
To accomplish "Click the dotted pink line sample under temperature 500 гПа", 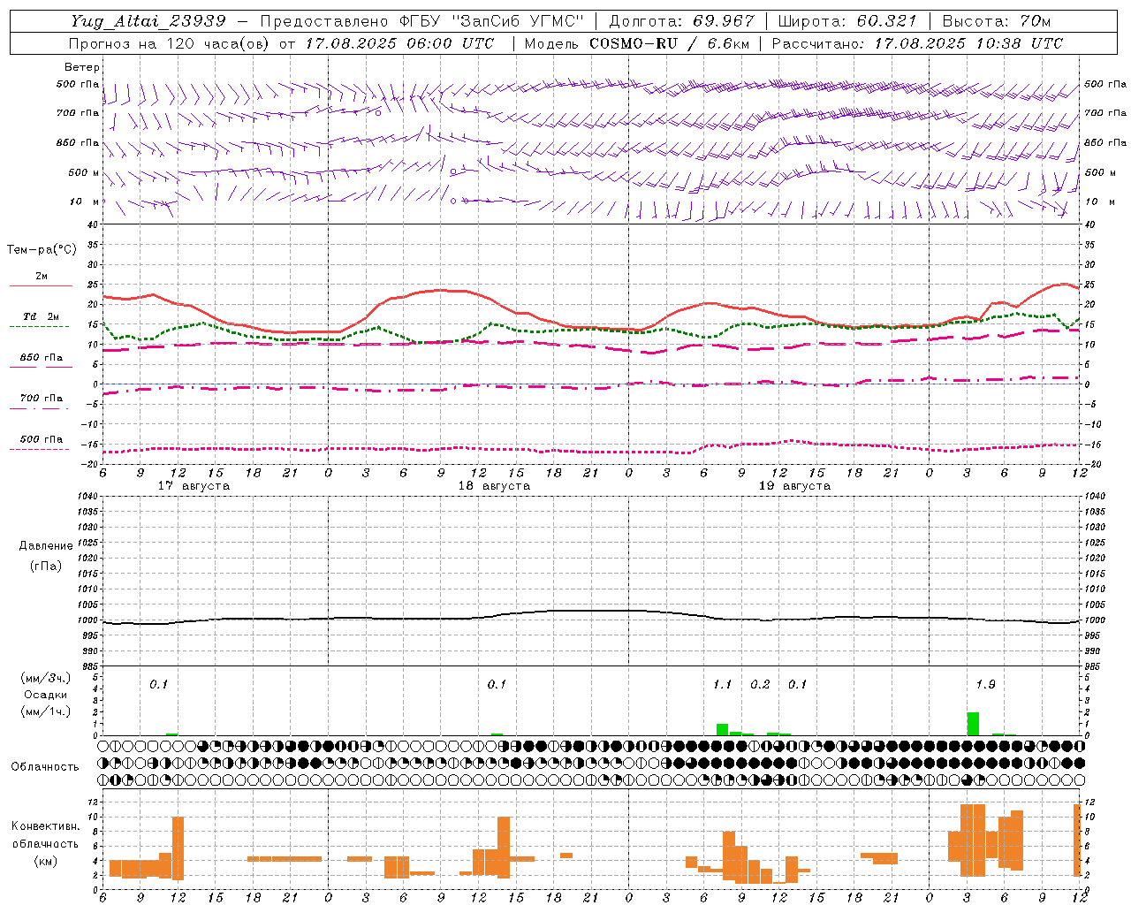I will [40, 450].
